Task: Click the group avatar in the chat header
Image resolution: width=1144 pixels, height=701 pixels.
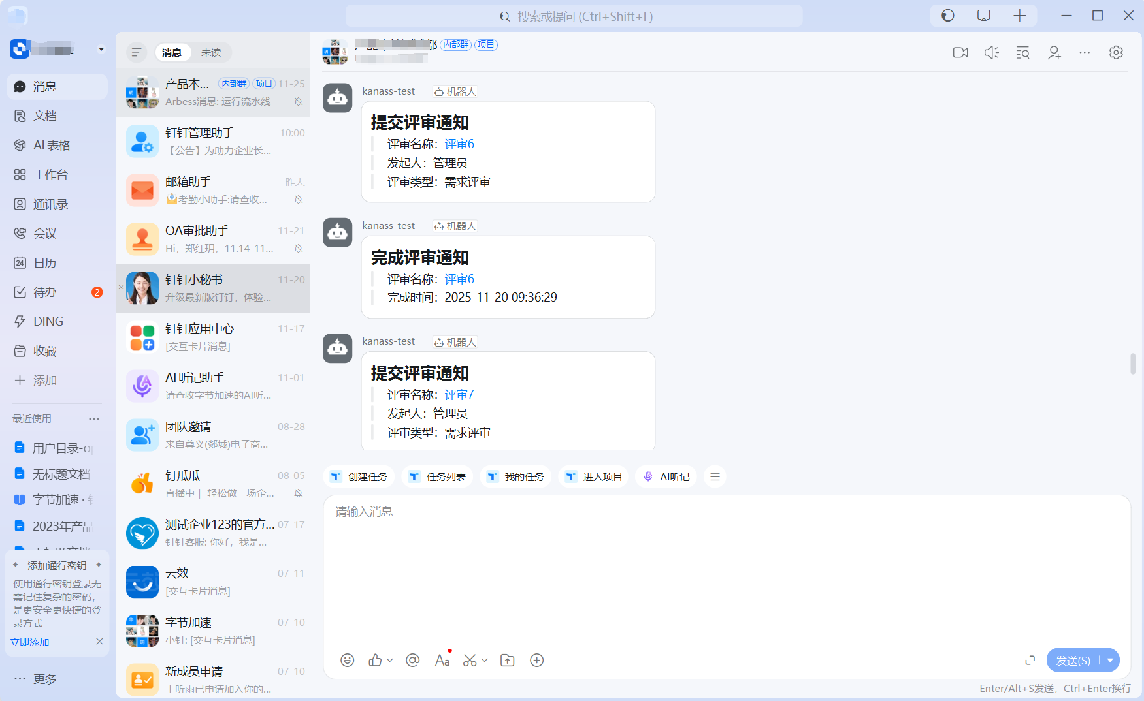Action: point(335,52)
